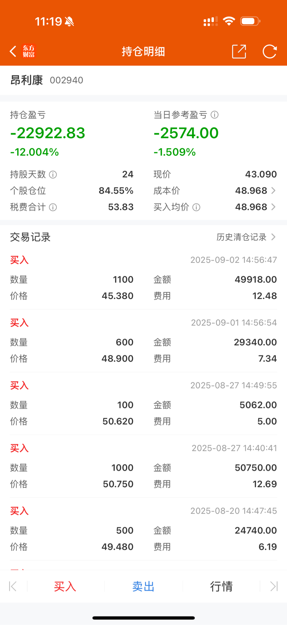The width and height of the screenshot is (287, 625).
Task: Select the 卖出 bottom tab
Action: coord(143,586)
